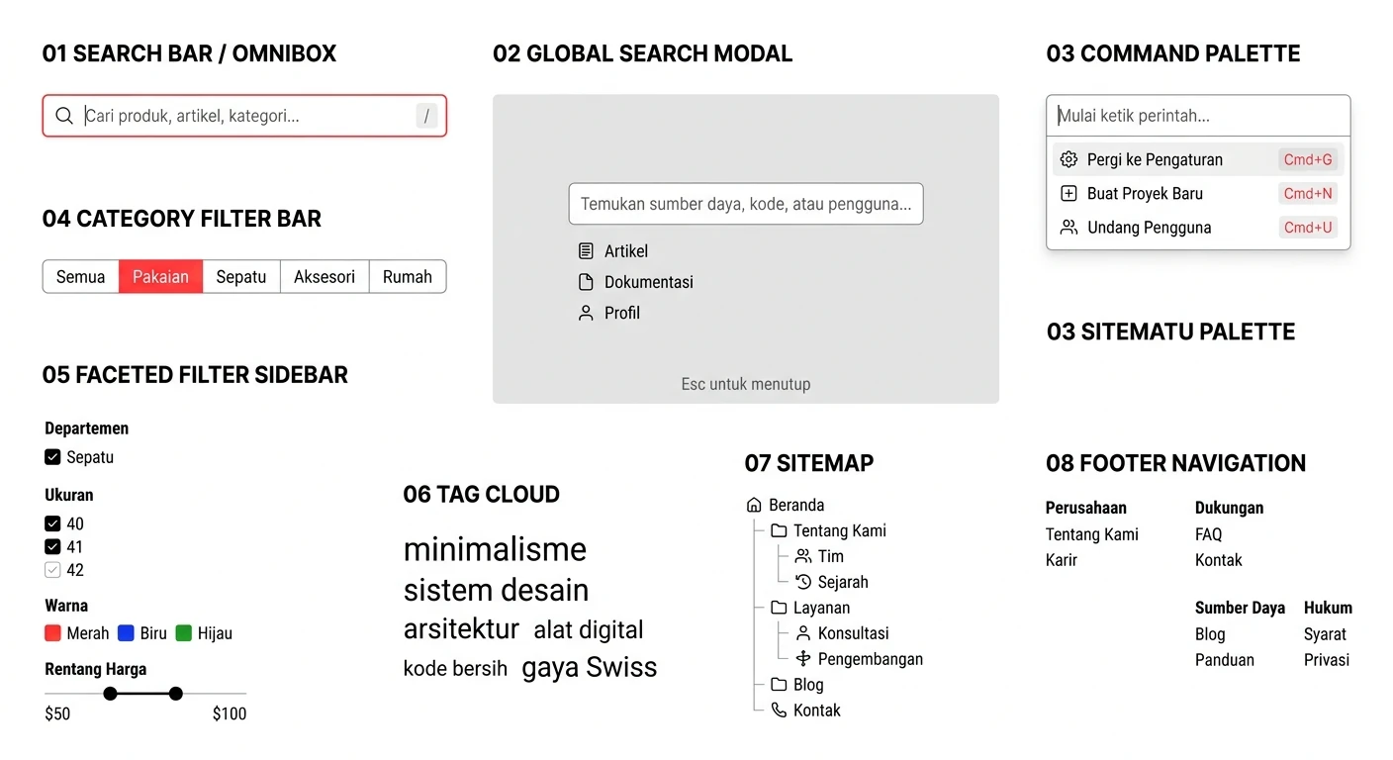Click the arsitektur tag
1393x760 pixels.
pyautogui.click(x=461, y=629)
